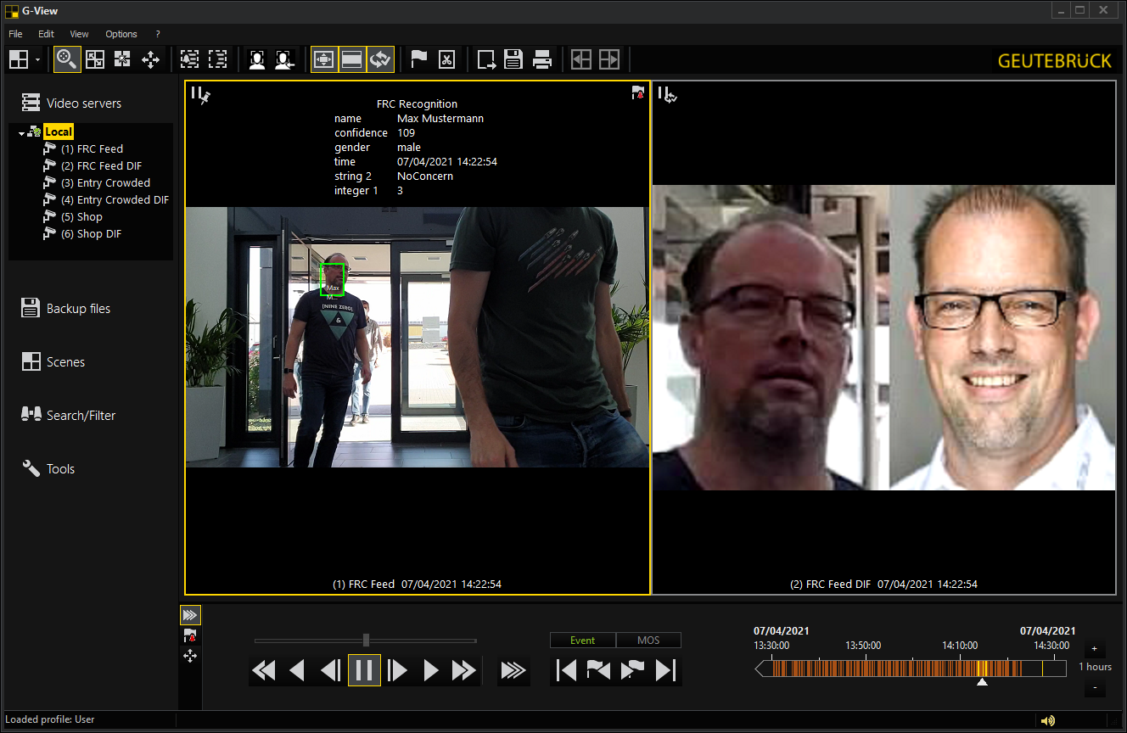The width and height of the screenshot is (1127, 733).
Task: Click the floppy disk save icon
Action: pos(513,59)
